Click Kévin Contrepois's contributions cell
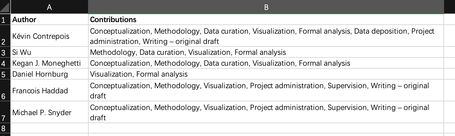The image size is (455, 136). [x=266, y=36]
